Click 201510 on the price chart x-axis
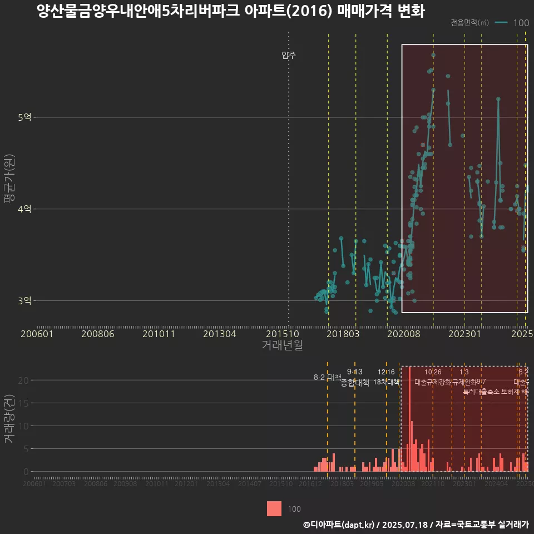 (x=283, y=334)
